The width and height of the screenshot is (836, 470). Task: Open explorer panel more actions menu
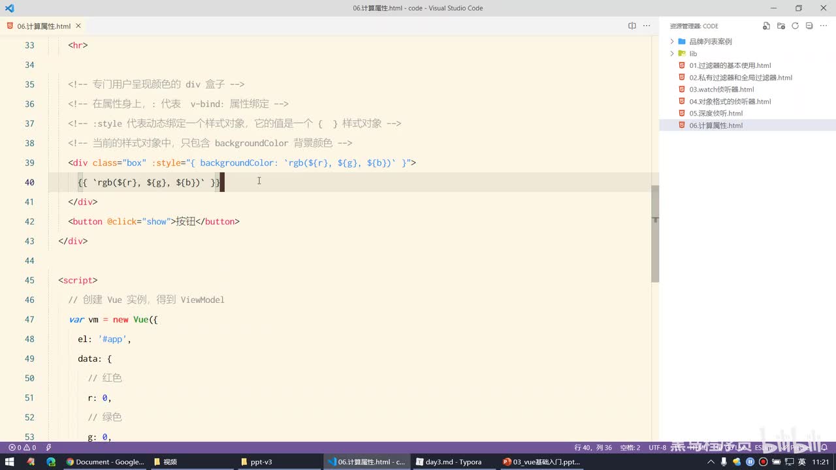[824, 26]
